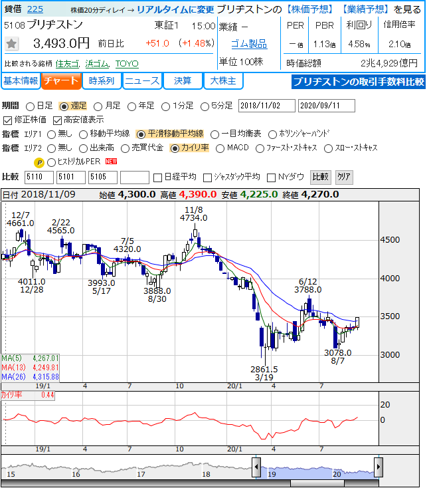
Task: Select 月足 monthly period radio
Action: 98,107
